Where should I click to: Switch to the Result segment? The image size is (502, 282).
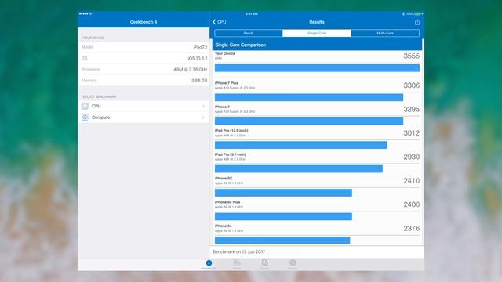tap(249, 33)
